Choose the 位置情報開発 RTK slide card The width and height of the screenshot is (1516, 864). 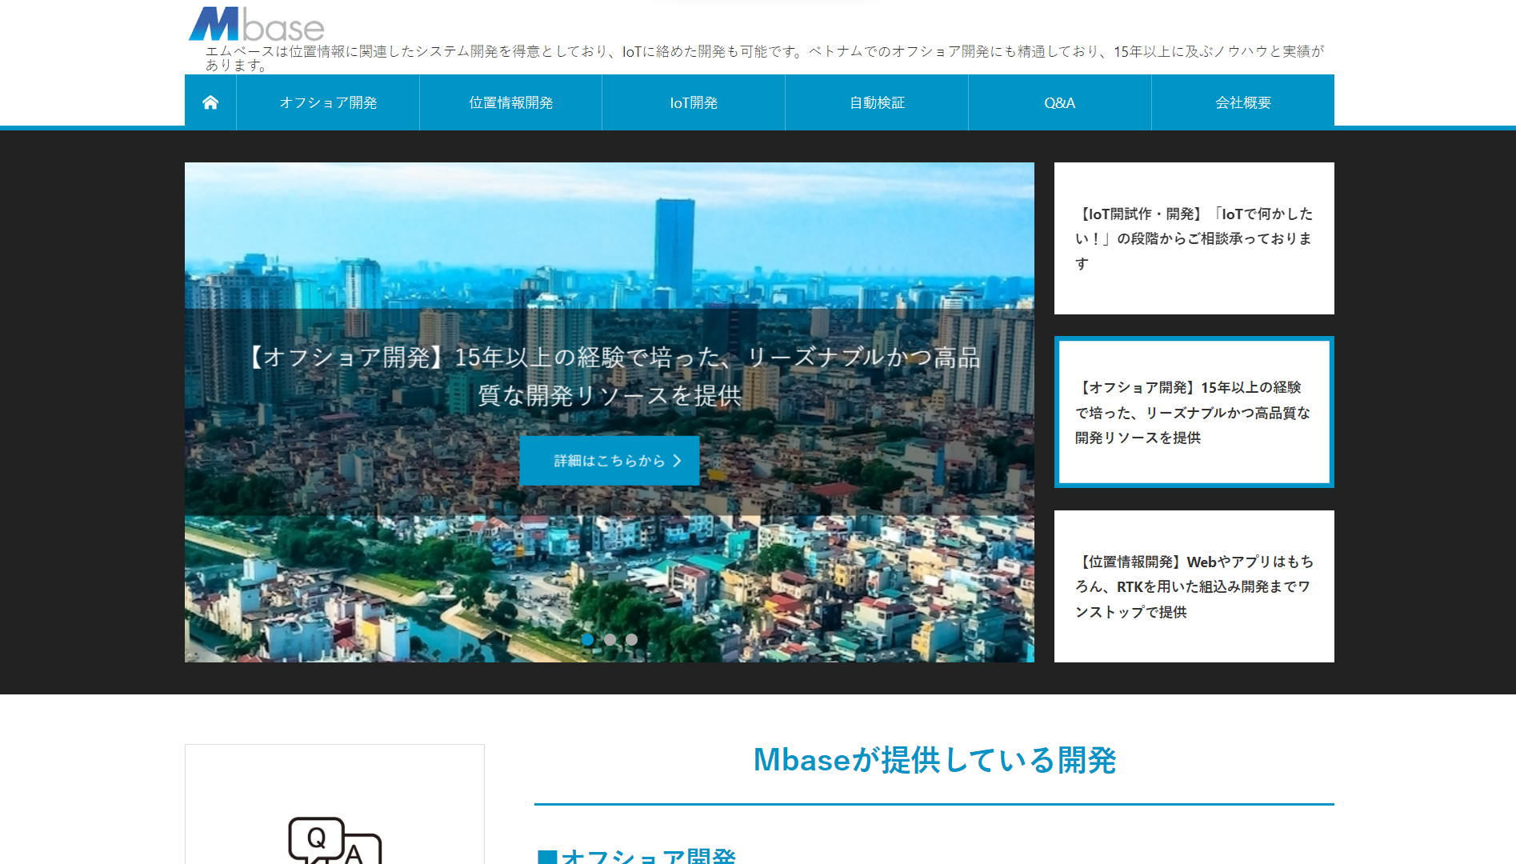pos(1194,586)
